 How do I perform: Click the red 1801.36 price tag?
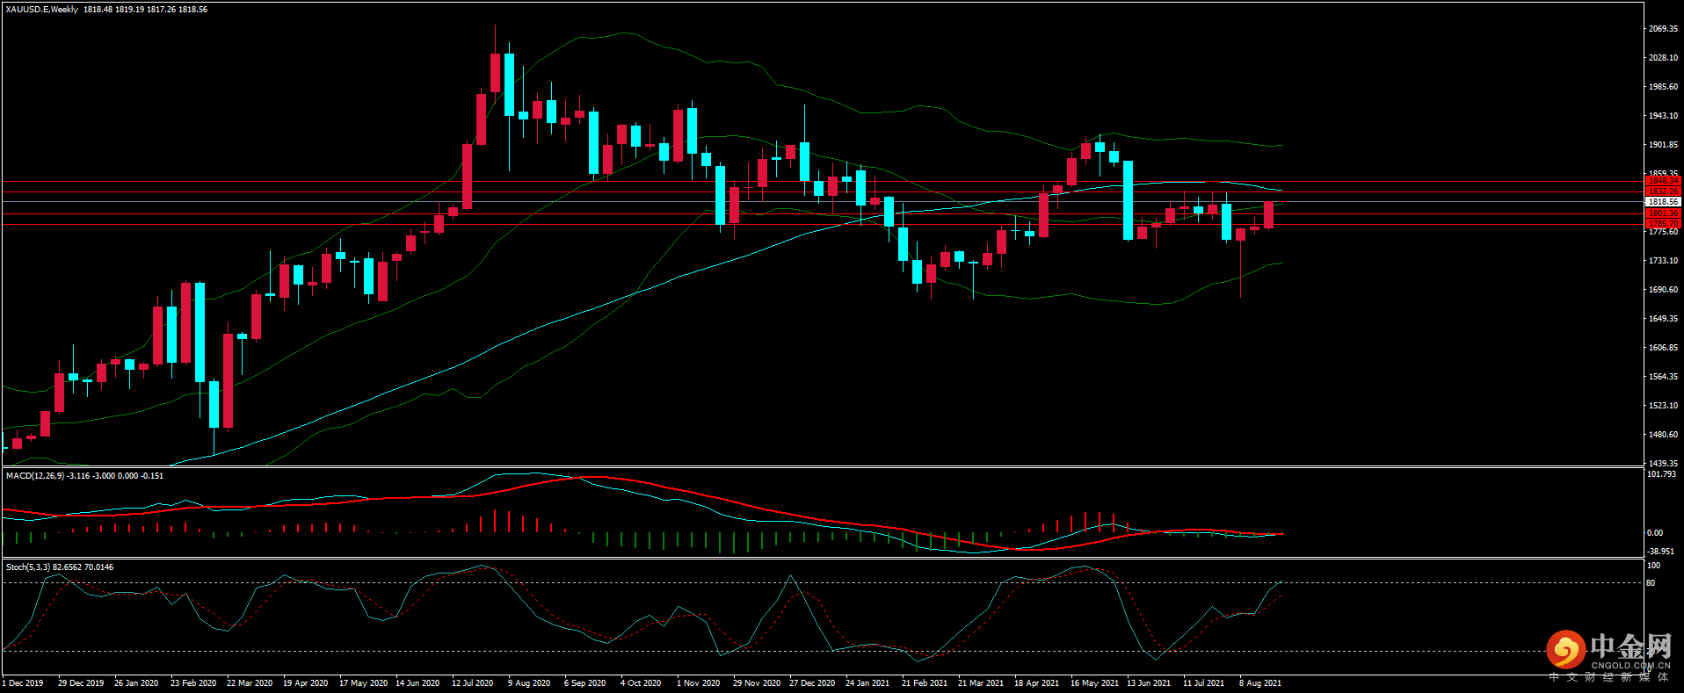(x=1663, y=213)
